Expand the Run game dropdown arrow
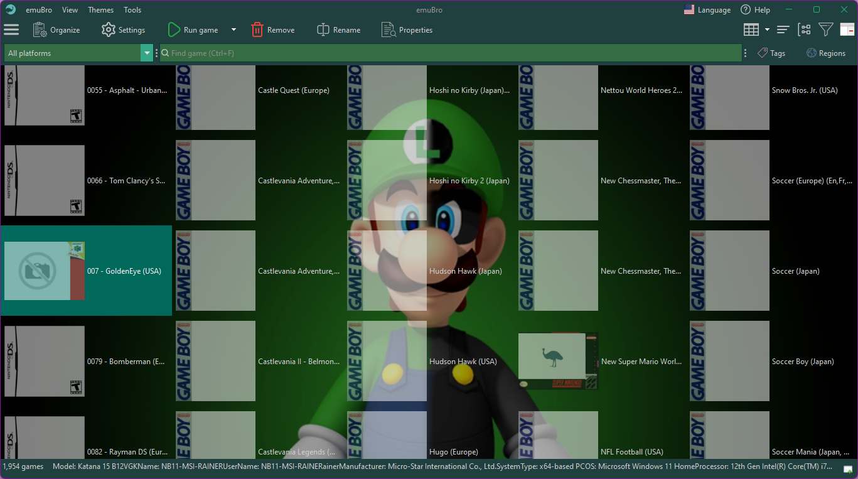Viewport: 858px width, 479px height. click(x=233, y=30)
